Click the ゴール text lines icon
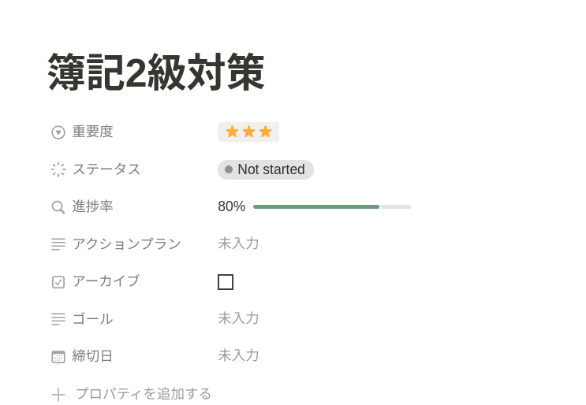The height and width of the screenshot is (405, 586). click(x=58, y=319)
